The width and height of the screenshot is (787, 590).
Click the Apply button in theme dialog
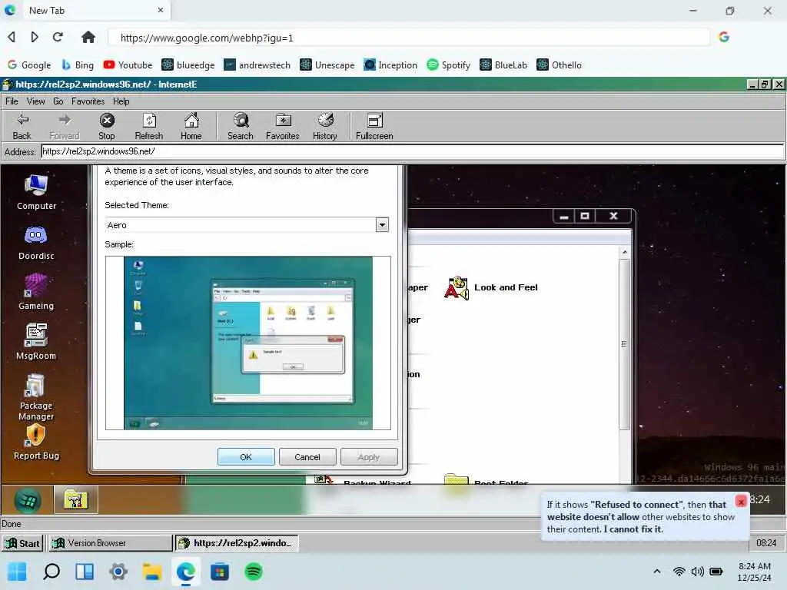(369, 457)
